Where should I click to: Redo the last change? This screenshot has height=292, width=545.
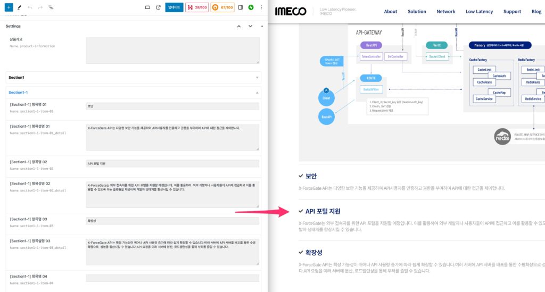(40, 7)
